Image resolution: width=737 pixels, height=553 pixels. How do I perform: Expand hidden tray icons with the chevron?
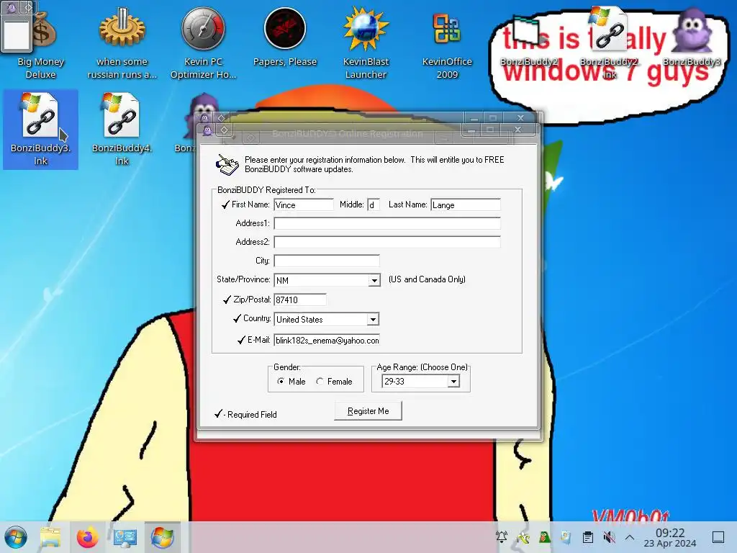[630, 537]
